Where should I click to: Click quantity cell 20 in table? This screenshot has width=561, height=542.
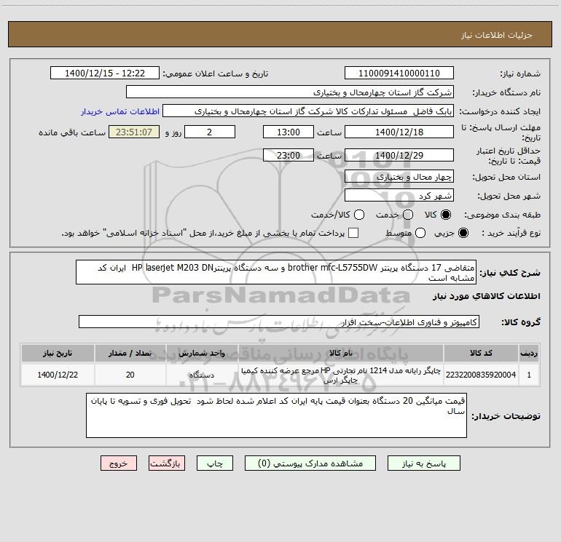[x=130, y=375]
